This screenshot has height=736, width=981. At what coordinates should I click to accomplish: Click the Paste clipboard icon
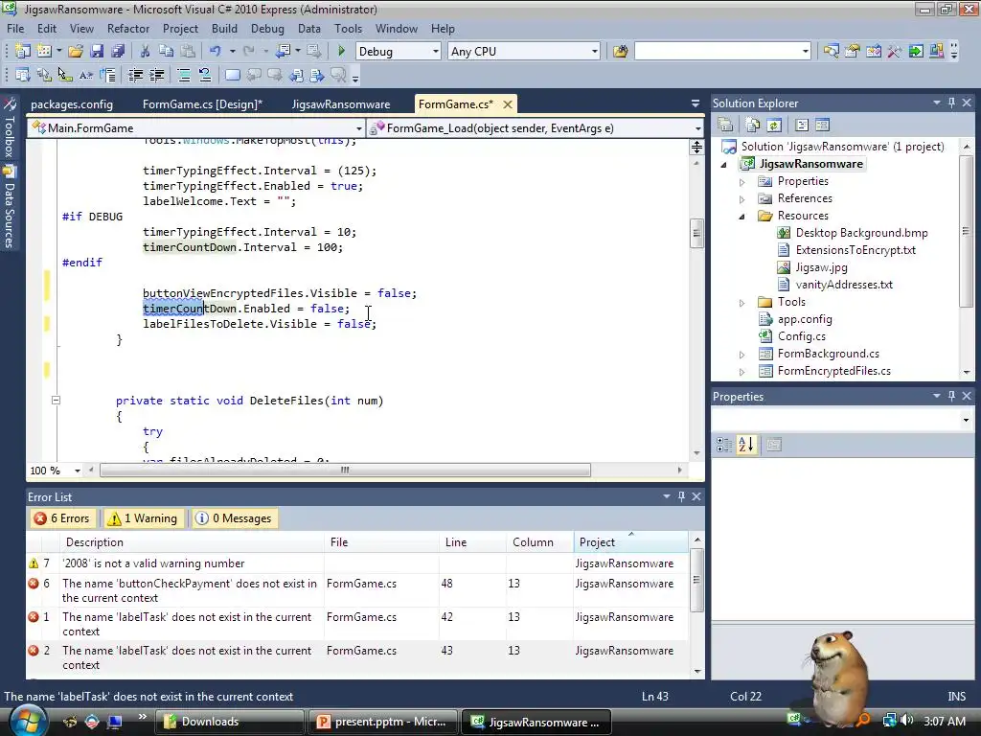[x=187, y=52]
